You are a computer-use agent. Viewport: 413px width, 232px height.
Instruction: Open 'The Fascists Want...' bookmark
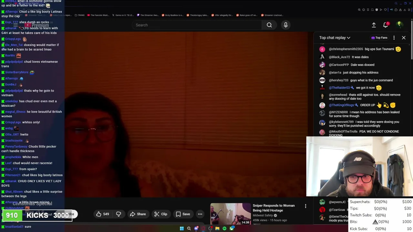pyautogui.click(x=98, y=15)
